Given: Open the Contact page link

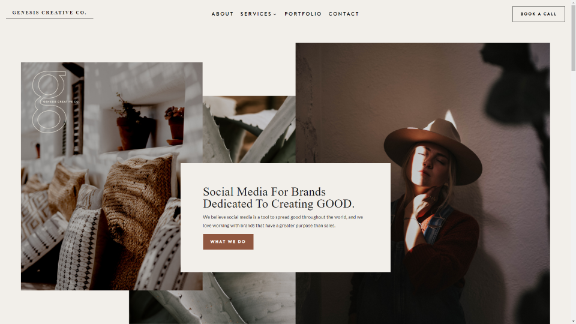Looking at the screenshot, I should tap(343, 14).
